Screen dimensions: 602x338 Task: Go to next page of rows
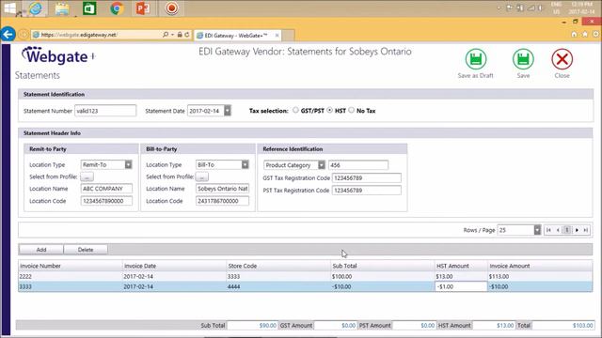577,230
